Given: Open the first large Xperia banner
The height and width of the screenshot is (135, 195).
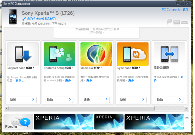Looking at the screenshot, I should pyautogui.click(x=64, y=122).
